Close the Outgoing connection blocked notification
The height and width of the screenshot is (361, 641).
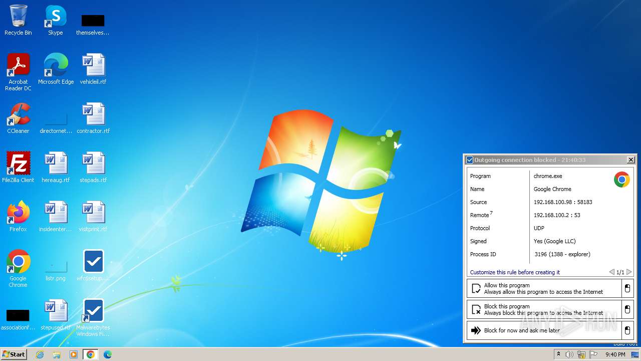(631, 160)
